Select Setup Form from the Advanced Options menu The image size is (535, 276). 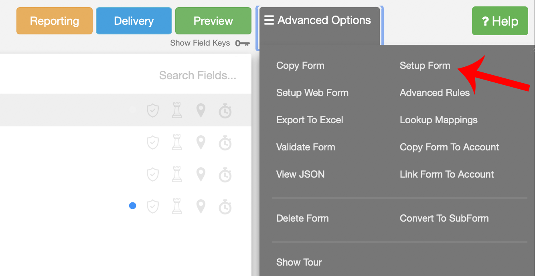tap(425, 66)
